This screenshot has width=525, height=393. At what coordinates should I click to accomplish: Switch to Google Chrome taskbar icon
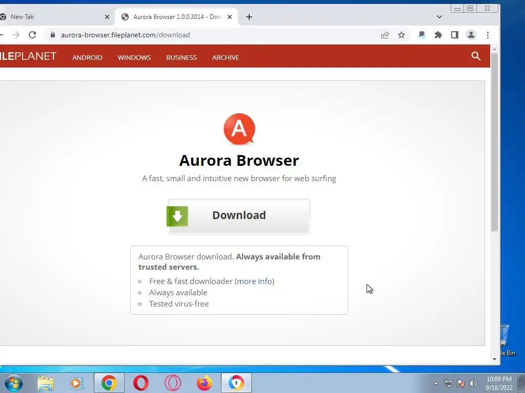(109, 383)
